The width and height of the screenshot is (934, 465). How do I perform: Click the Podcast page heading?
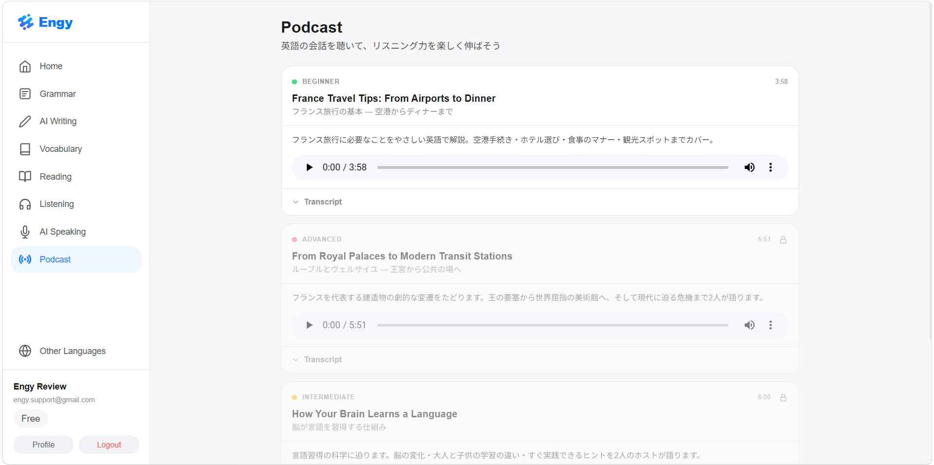click(312, 27)
